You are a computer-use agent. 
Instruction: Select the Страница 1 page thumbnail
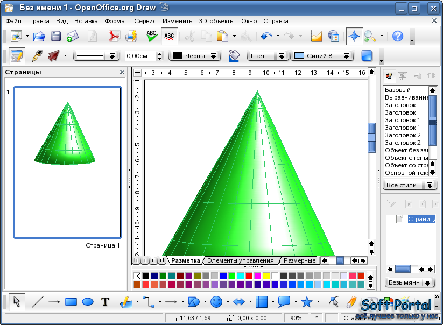pyautogui.click(x=67, y=162)
